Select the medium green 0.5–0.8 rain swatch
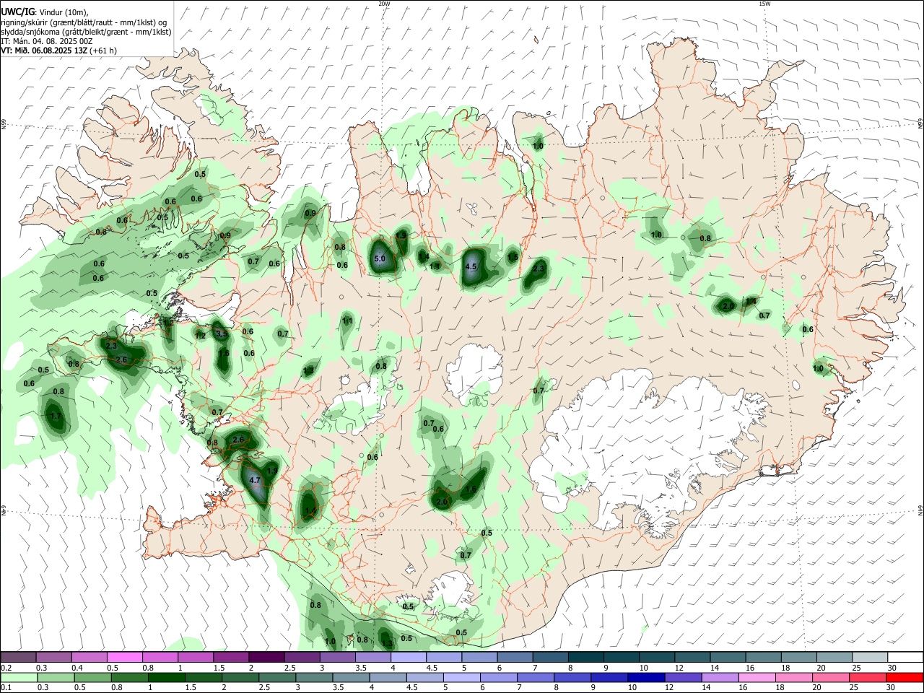The width and height of the screenshot is (924, 693). point(93,677)
